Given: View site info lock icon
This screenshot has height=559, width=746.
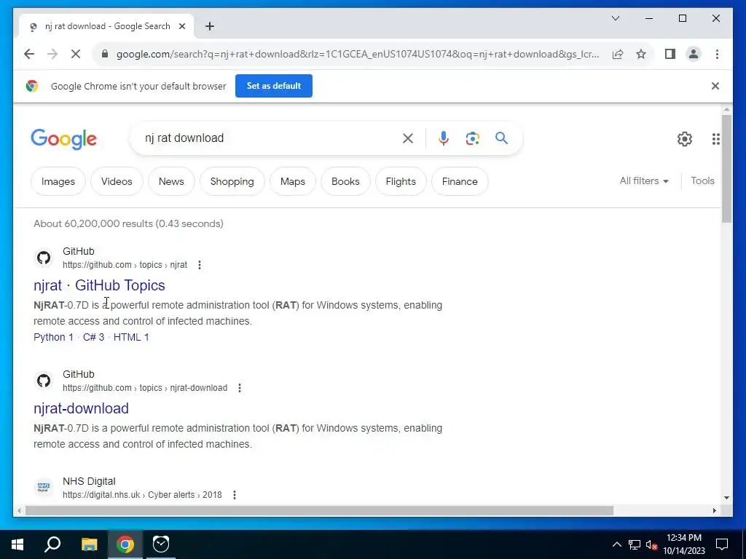Looking at the screenshot, I should pos(105,54).
